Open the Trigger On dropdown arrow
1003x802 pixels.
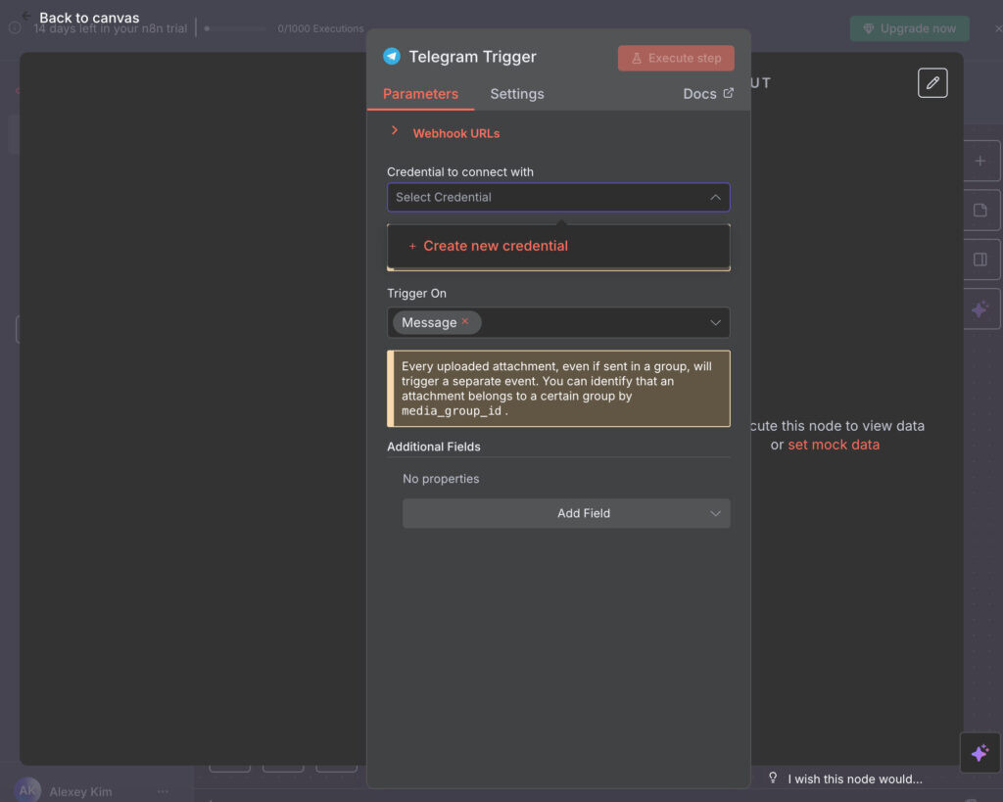point(715,322)
